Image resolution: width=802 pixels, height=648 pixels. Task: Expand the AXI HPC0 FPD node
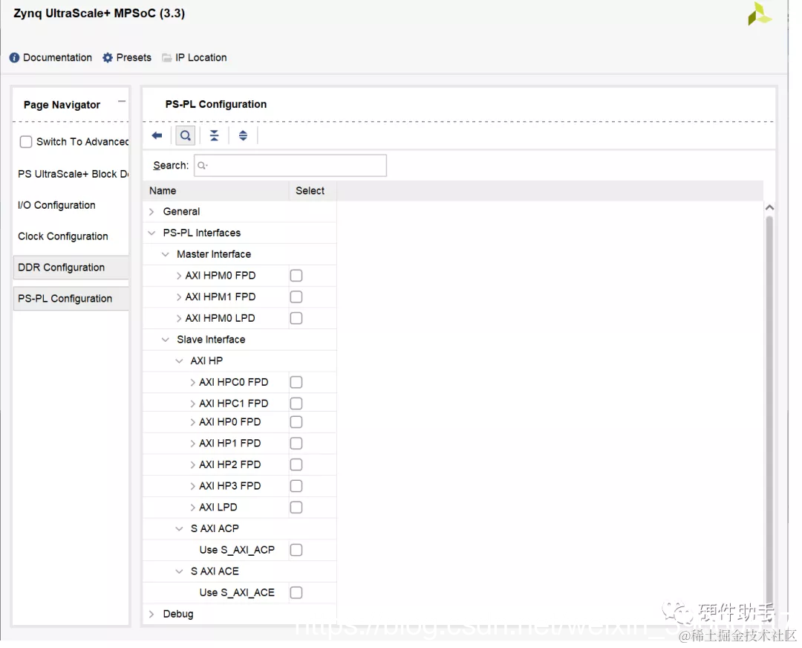pyautogui.click(x=192, y=383)
